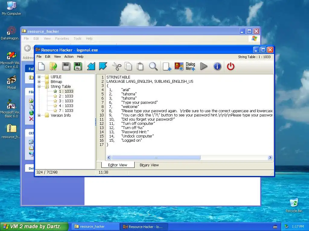The width and height of the screenshot is (309, 231).
Task: Switch to Resource Hacker taskbar button
Action: (x=144, y=226)
